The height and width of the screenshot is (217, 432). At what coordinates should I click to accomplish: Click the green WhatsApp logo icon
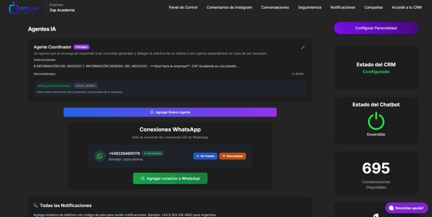pyautogui.click(x=100, y=156)
